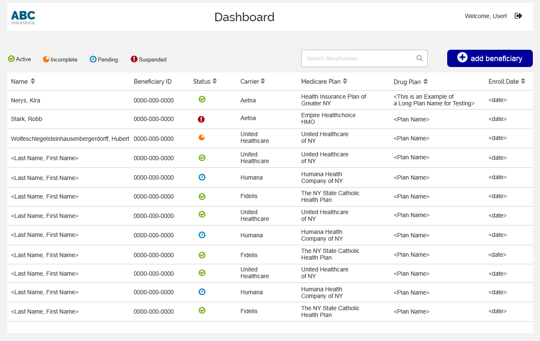Open the Nerys, Kira beneficiary row
The image size is (540, 341).
point(270,100)
